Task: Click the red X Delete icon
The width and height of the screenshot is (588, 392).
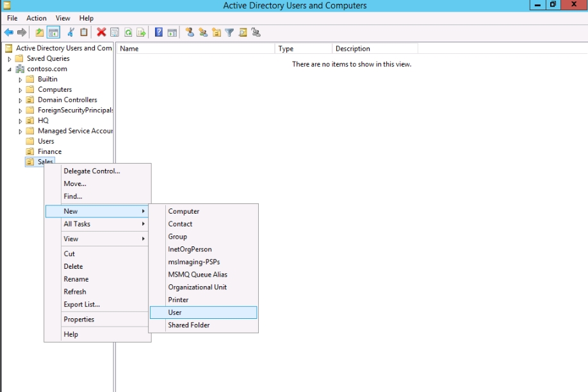Action: 101,33
